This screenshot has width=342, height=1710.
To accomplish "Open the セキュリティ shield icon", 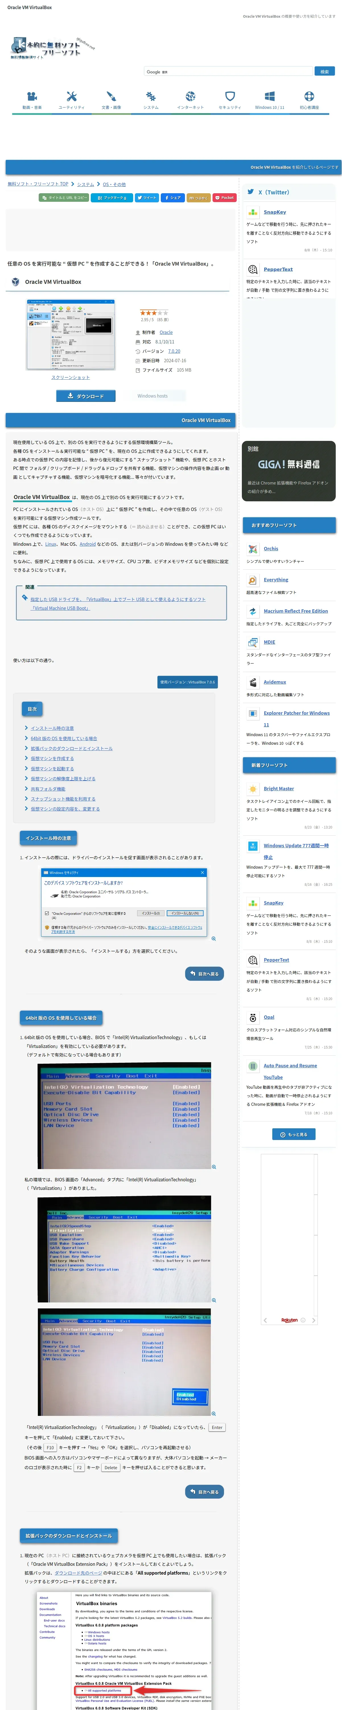I will point(230,96).
